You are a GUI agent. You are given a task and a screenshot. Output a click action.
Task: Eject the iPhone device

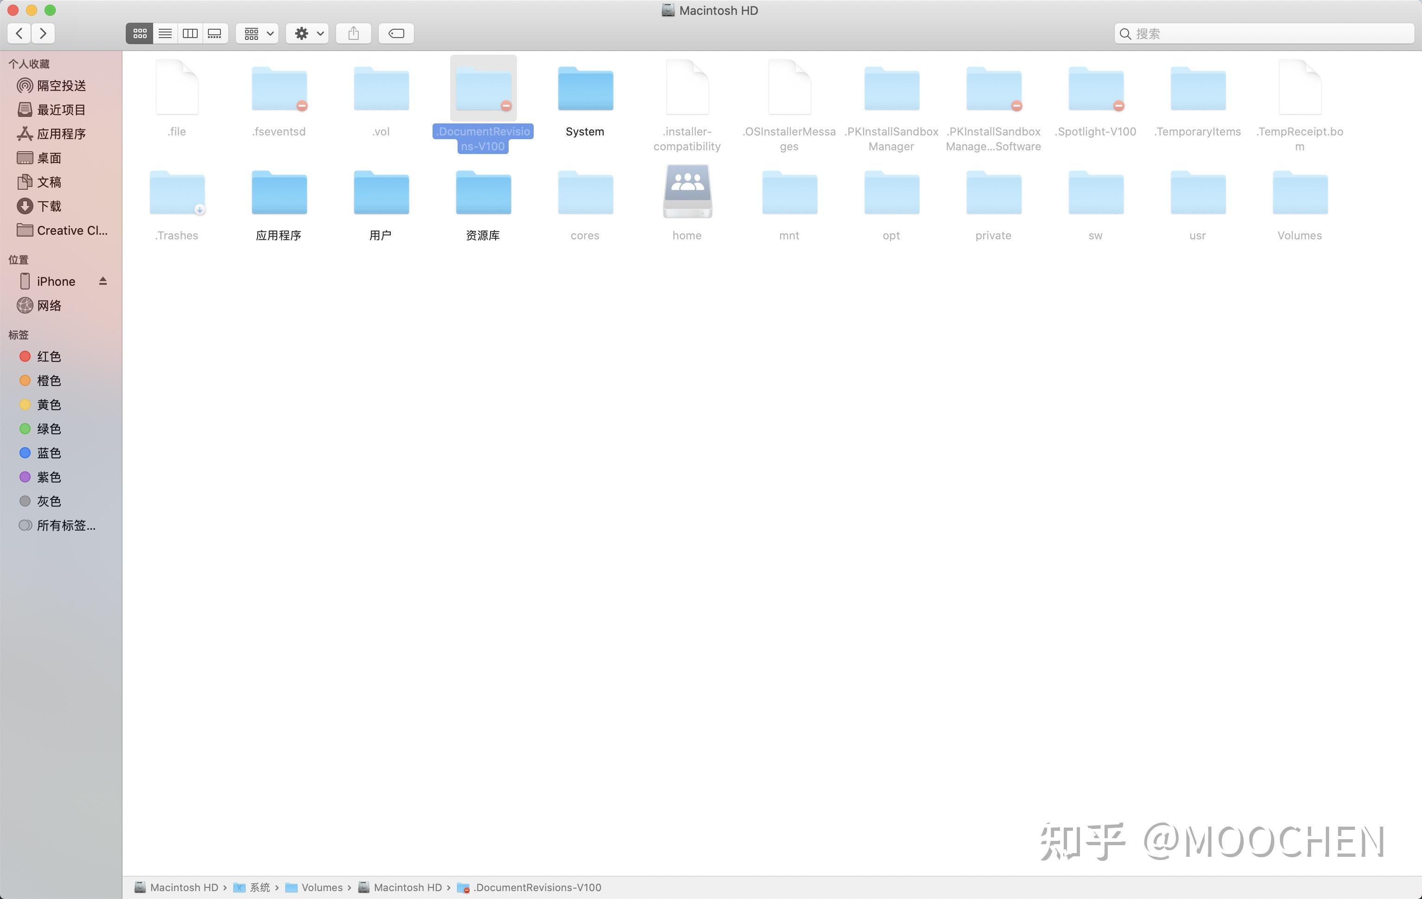click(103, 281)
